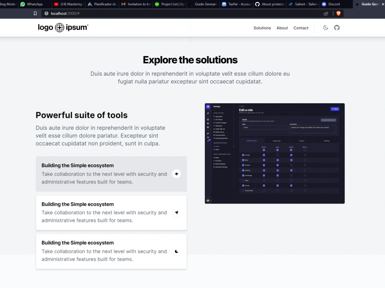The height and width of the screenshot is (288, 385).
Task: Click the dashboard Edit a role screenshot
Action: [275, 153]
